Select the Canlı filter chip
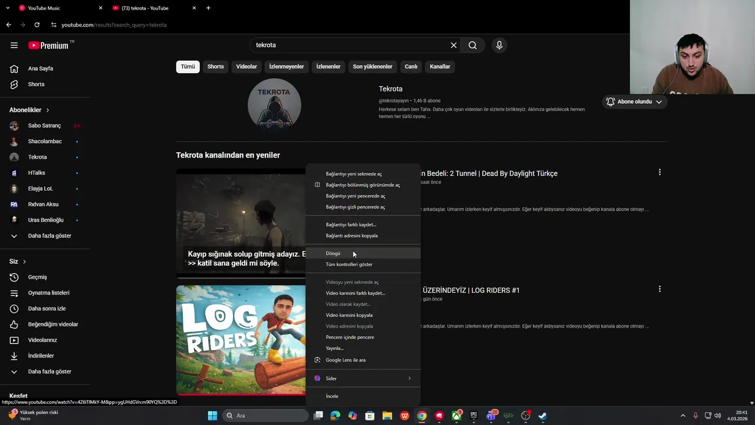The width and height of the screenshot is (755, 425). click(x=411, y=67)
